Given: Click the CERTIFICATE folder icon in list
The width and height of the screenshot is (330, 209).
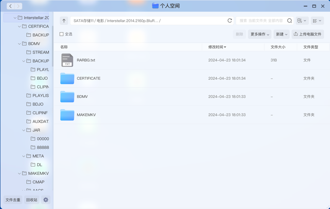Looking at the screenshot, I should point(67,78).
